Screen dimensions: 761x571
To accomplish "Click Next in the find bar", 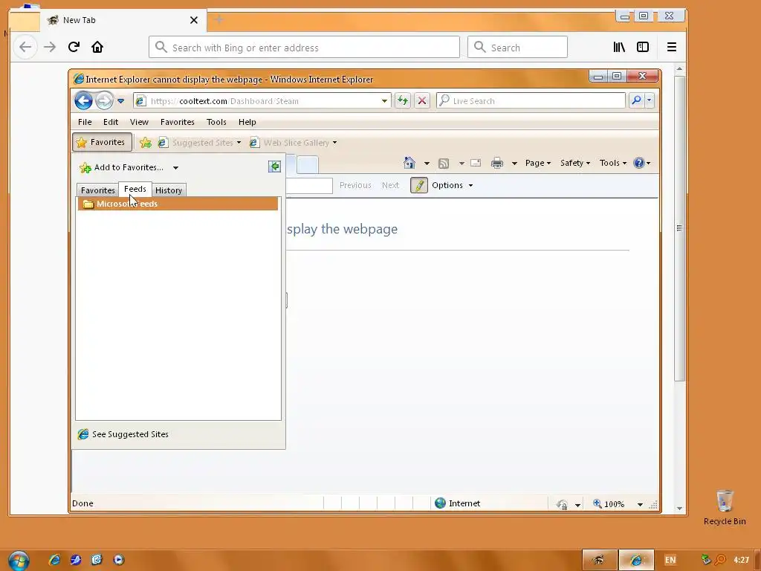I will [x=390, y=185].
